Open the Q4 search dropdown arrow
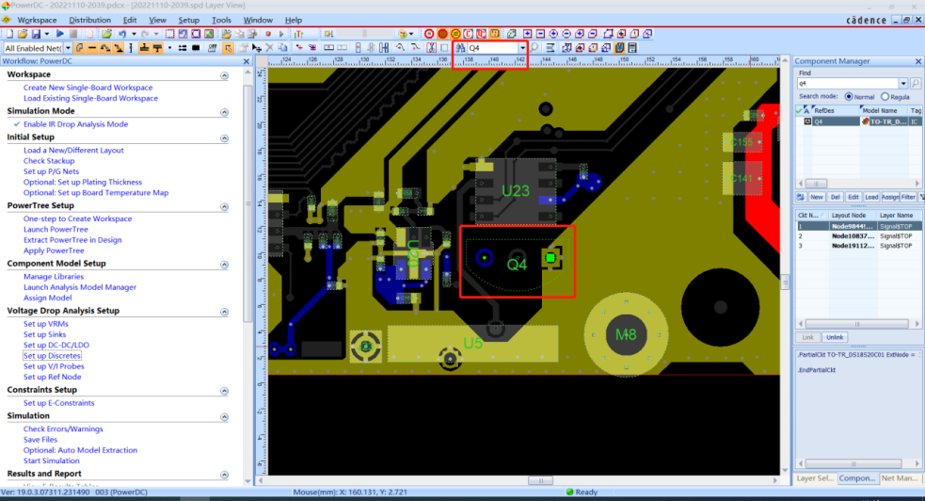Viewport: 925px width, 501px height. (522, 48)
